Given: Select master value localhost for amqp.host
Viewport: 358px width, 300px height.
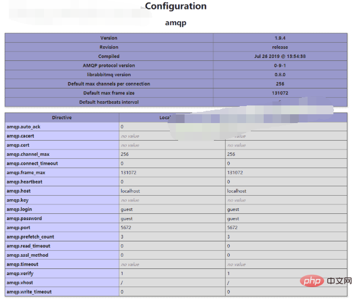Looking at the screenshot, I should tap(237, 191).
